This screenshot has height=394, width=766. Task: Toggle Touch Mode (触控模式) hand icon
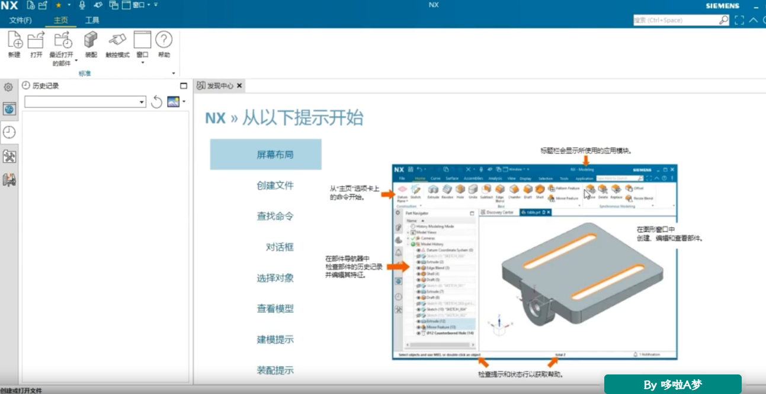117,40
